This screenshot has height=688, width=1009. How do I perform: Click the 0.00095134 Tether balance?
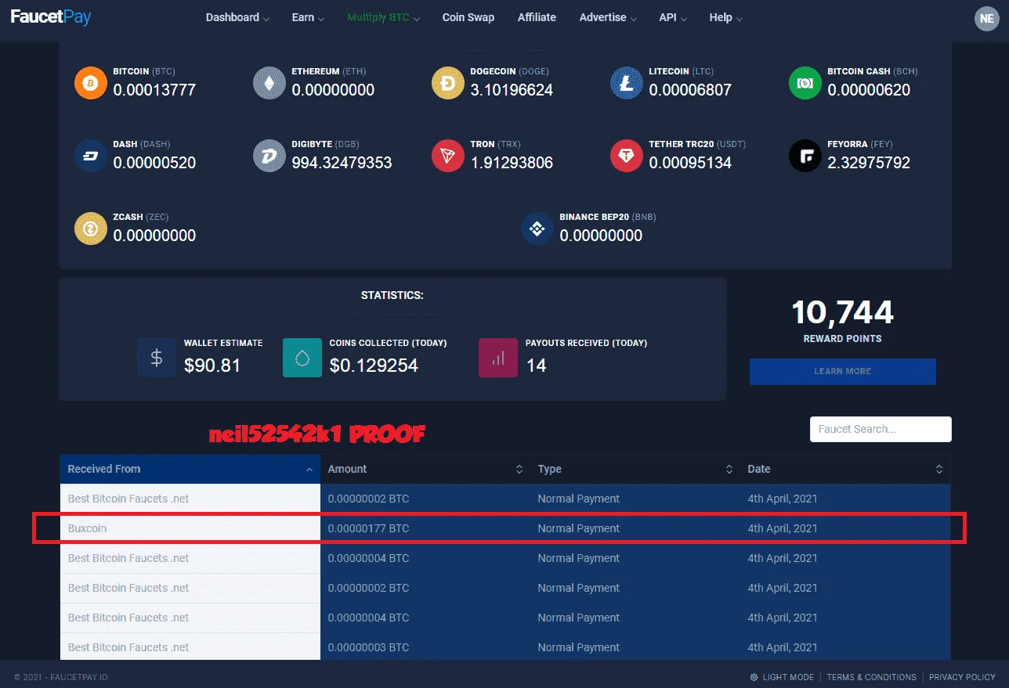[690, 163]
